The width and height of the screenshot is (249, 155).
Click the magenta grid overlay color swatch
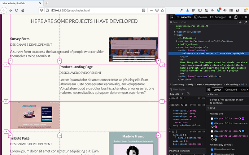tap(216, 127)
